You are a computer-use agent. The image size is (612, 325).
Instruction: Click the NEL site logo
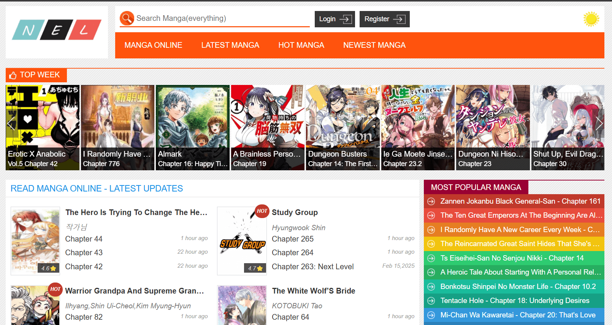click(x=57, y=30)
